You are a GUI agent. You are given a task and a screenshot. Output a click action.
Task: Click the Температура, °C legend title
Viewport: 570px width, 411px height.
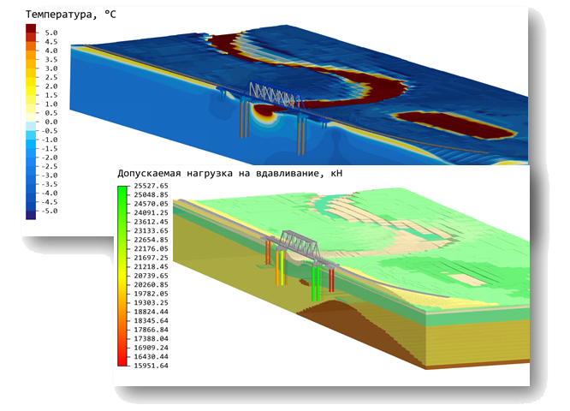point(71,15)
